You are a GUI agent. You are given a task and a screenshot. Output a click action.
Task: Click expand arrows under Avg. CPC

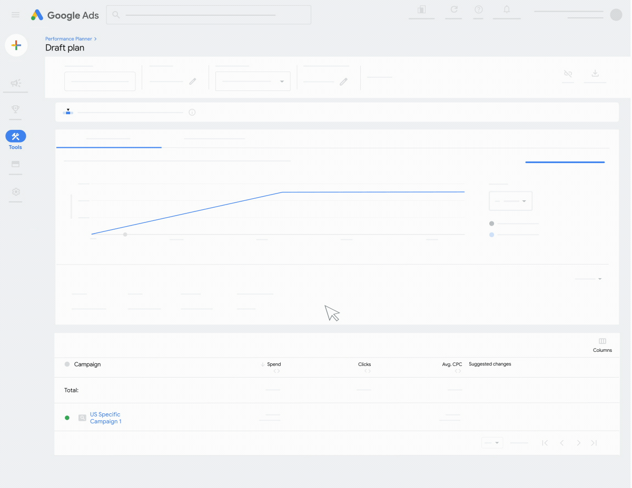pyautogui.click(x=458, y=371)
